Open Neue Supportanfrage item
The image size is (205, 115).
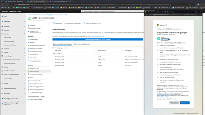pyautogui.click(x=36, y=99)
